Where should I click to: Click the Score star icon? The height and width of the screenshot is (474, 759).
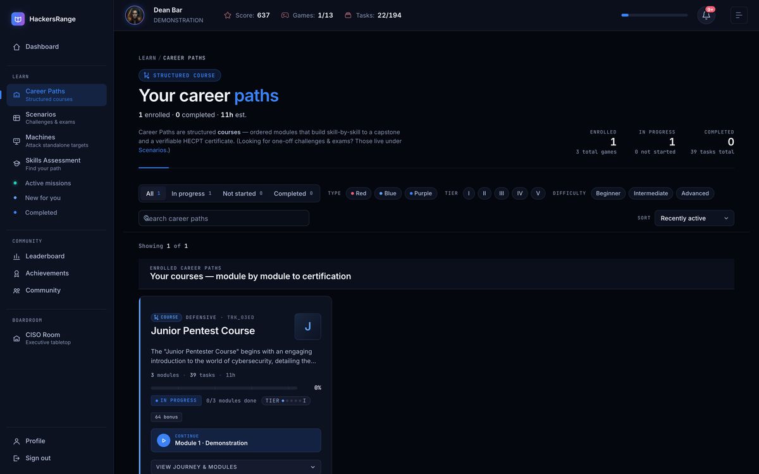[228, 15]
